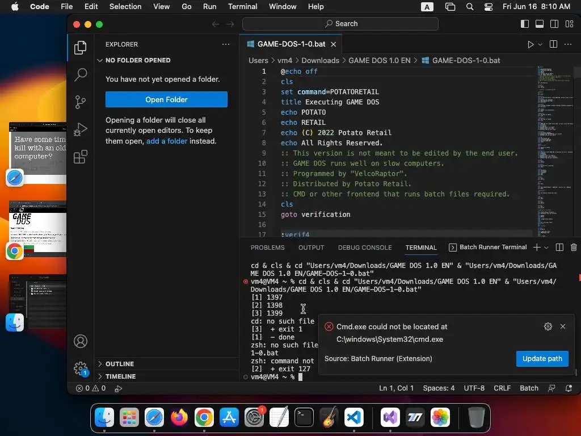The width and height of the screenshot is (581, 436).
Task: Click the Downloads breadcrumb
Action: click(x=320, y=60)
